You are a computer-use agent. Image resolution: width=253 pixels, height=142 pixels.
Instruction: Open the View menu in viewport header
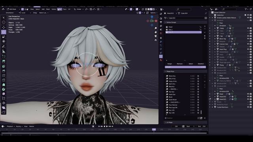pyautogui.click(x=32, y=9)
